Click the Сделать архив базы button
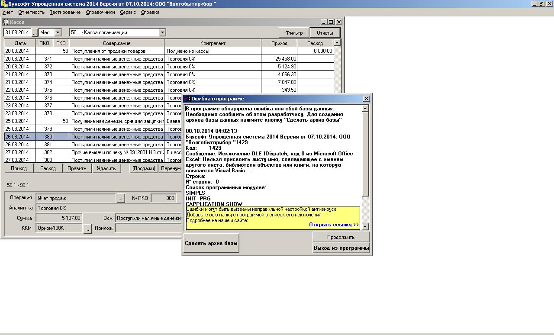The width and height of the screenshot is (554, 335). tap(211, 243)
